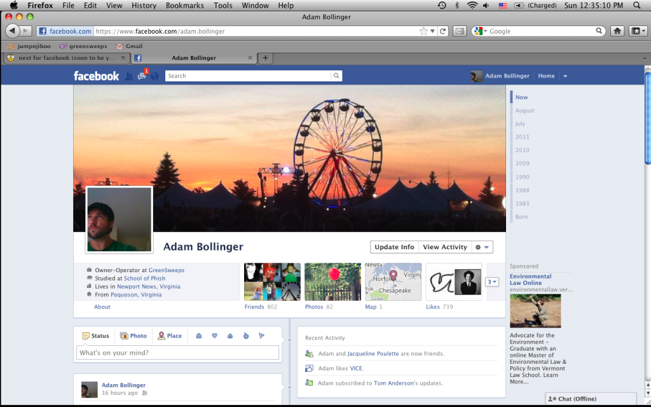The width and height of the screenshot is (651, 407).
Task: Open the Friends thumbnail collage
Action: (272, 282)
